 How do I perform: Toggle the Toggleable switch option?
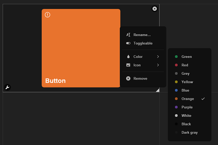click(143, 43)
